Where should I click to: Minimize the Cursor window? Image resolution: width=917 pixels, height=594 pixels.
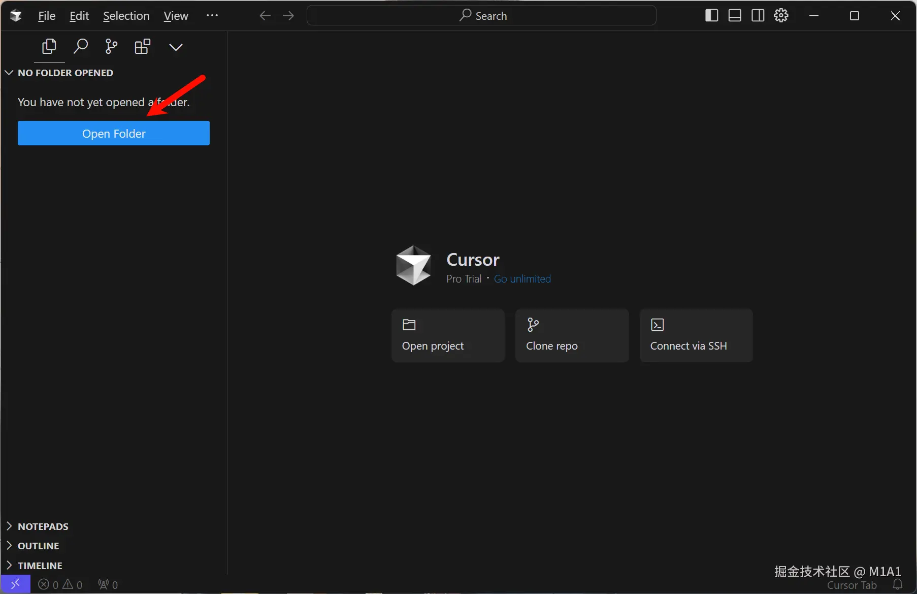(814, 16)
